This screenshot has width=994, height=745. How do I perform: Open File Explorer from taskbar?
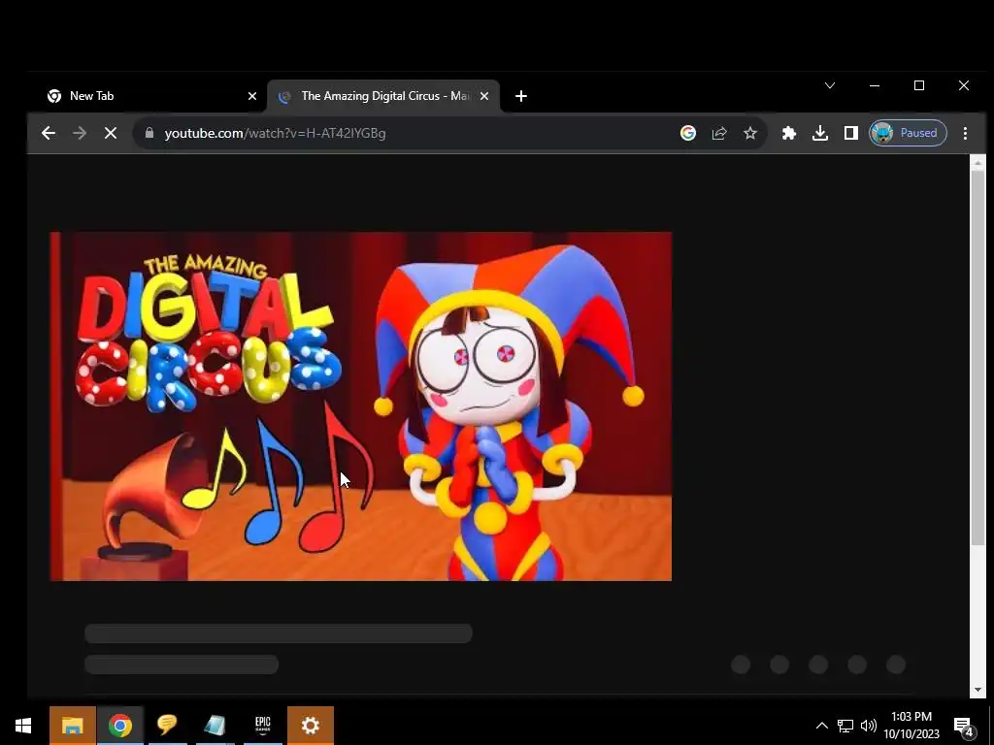(x=73, y=726)
